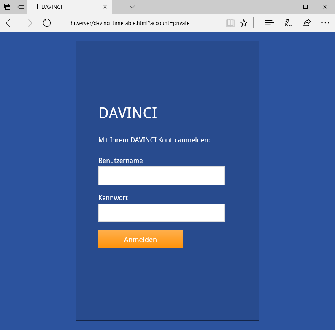Open the tabs you've set aside
335x330 pixels.
click(x=7, y=7)
